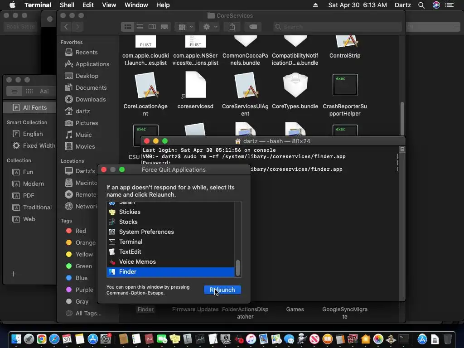Open Google Chrome from the Dock

pos(41,339)
